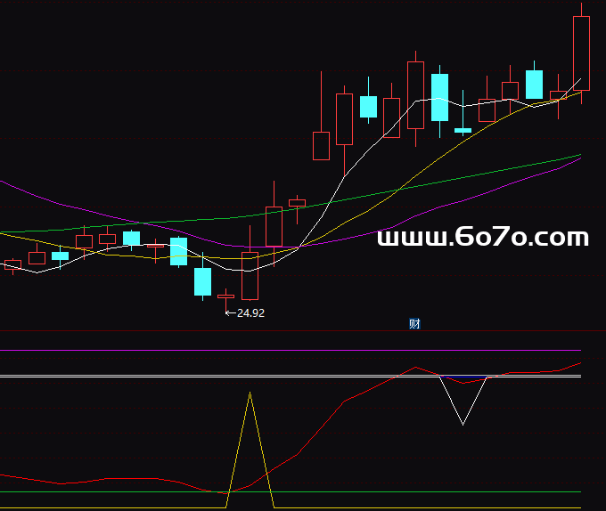Click the horizontal divider between chart and indicator

click(x=303, y=330)
